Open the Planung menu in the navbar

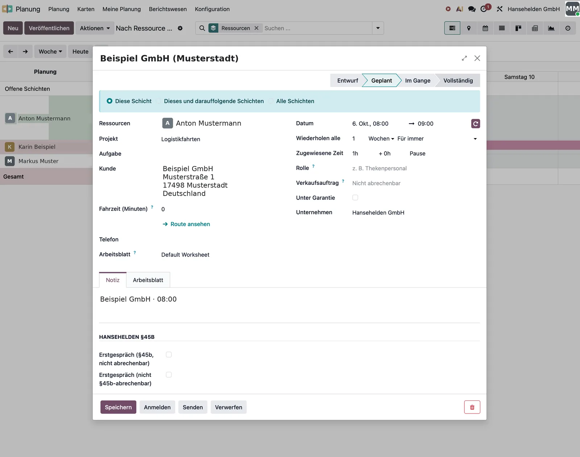[59, 9]
